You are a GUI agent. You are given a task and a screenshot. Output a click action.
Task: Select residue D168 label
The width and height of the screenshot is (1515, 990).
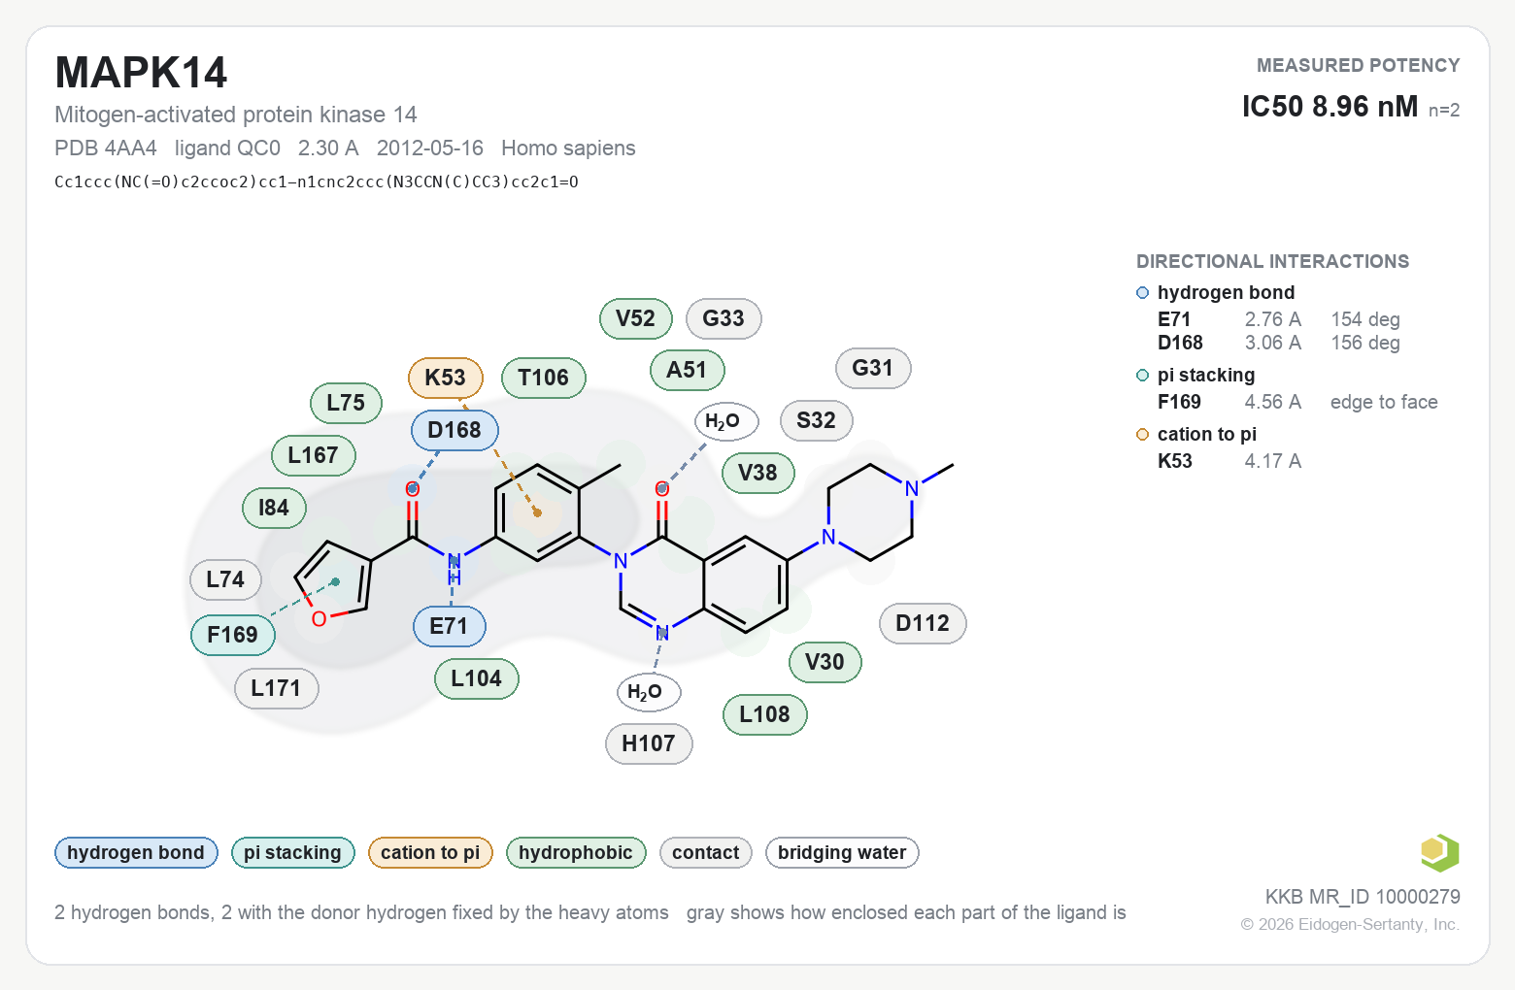click(454, 430)
